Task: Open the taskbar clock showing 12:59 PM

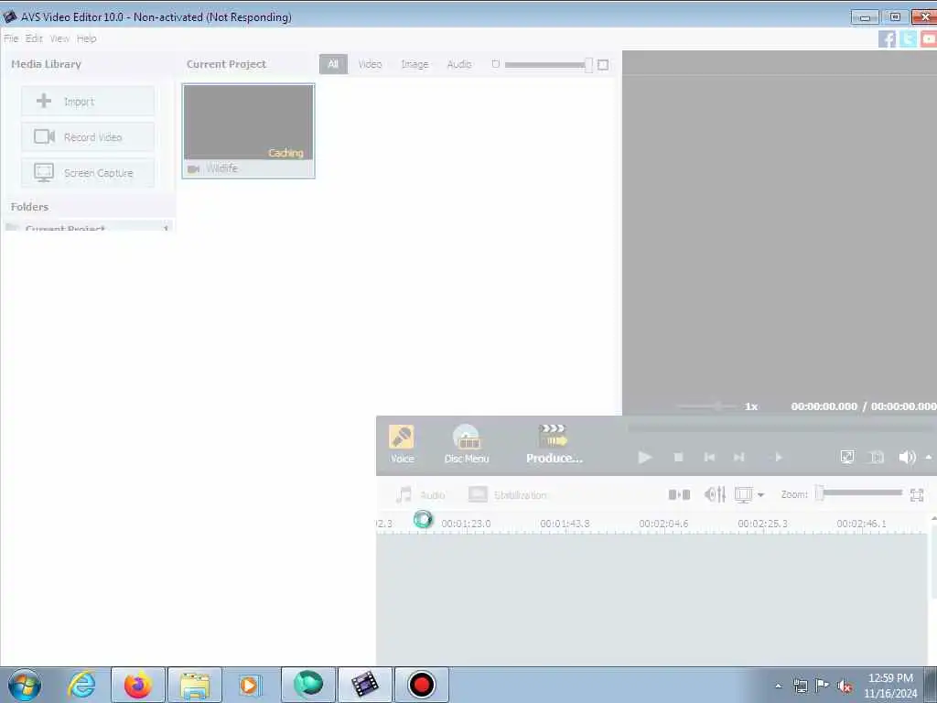Action: pyautogui.click(x=890, y=686)
